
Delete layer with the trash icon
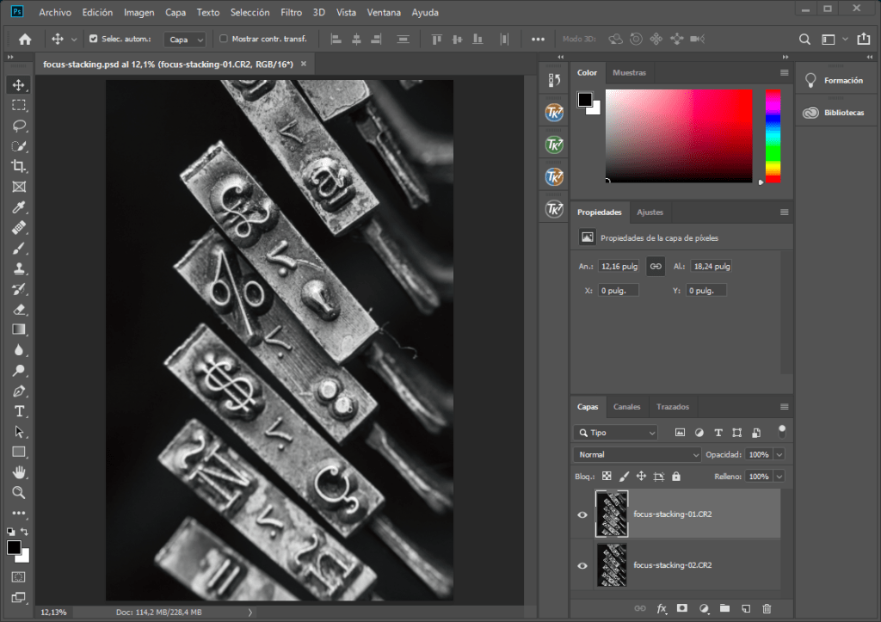pos(767,609)
